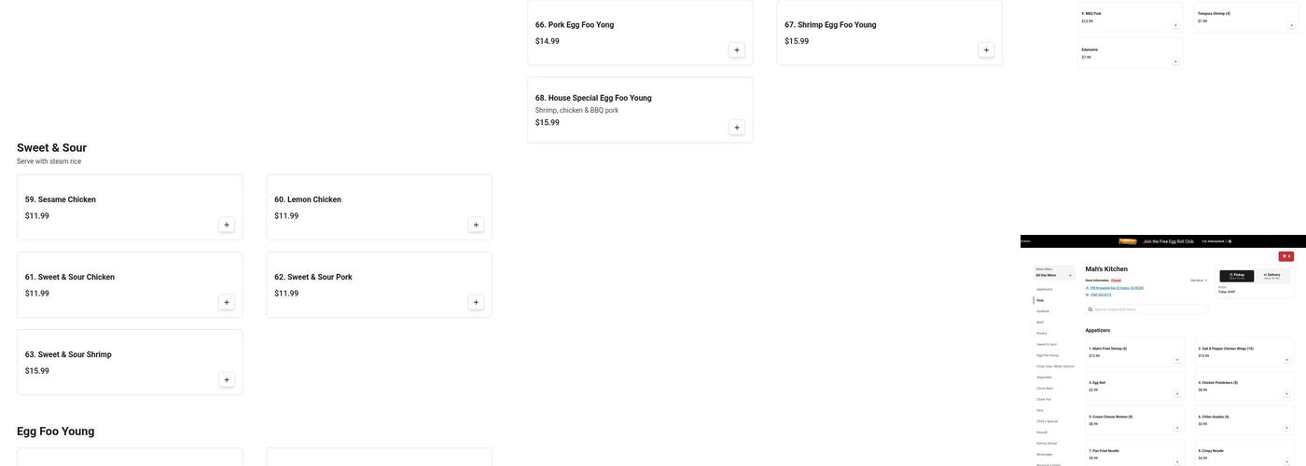1306x466 pixels.
Task: Add Edamame with its plus button
Action: click(x=1175, y=62)
